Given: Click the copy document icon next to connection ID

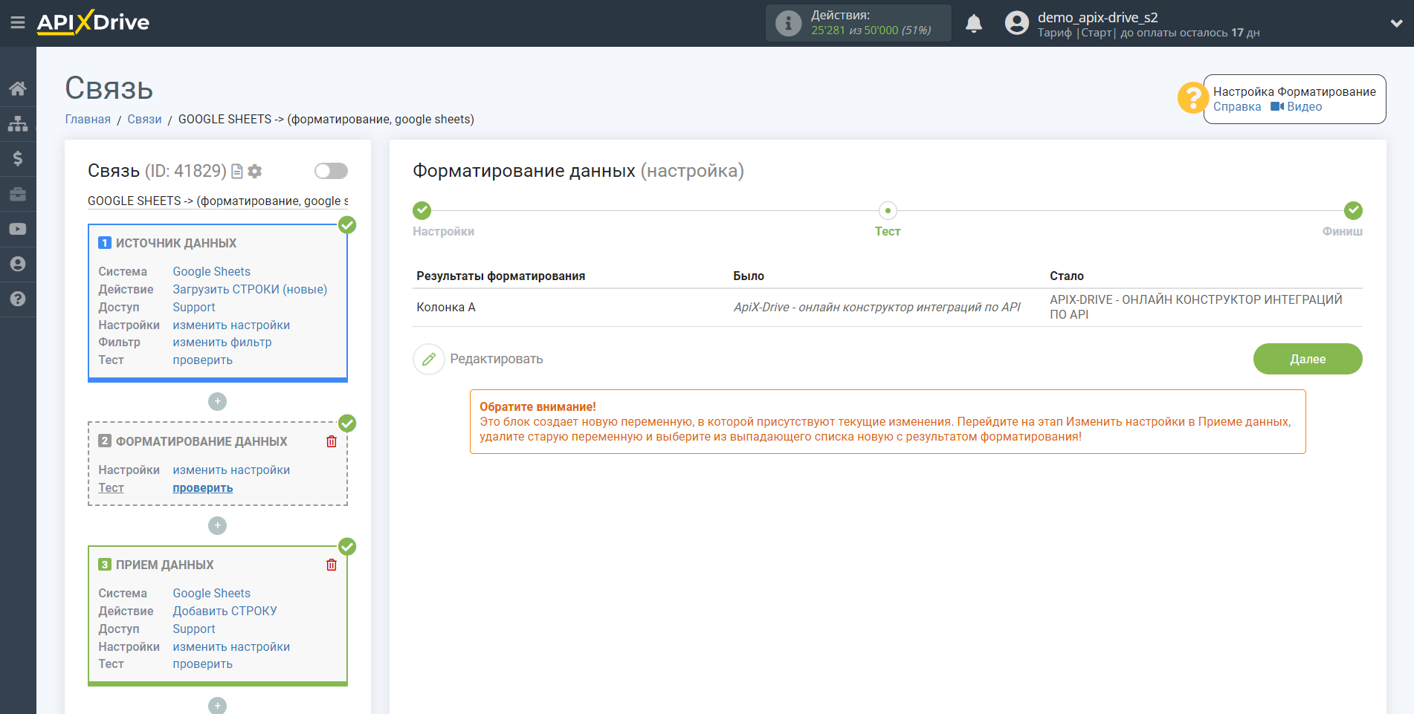Looking at the screenshot, I should pos(237,172).
